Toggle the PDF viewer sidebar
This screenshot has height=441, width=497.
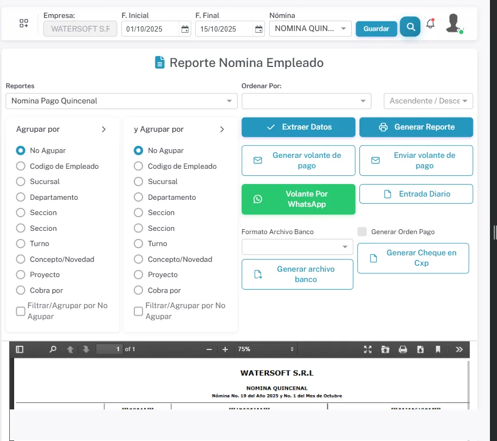pyautogui.click(x=20, y=350)
